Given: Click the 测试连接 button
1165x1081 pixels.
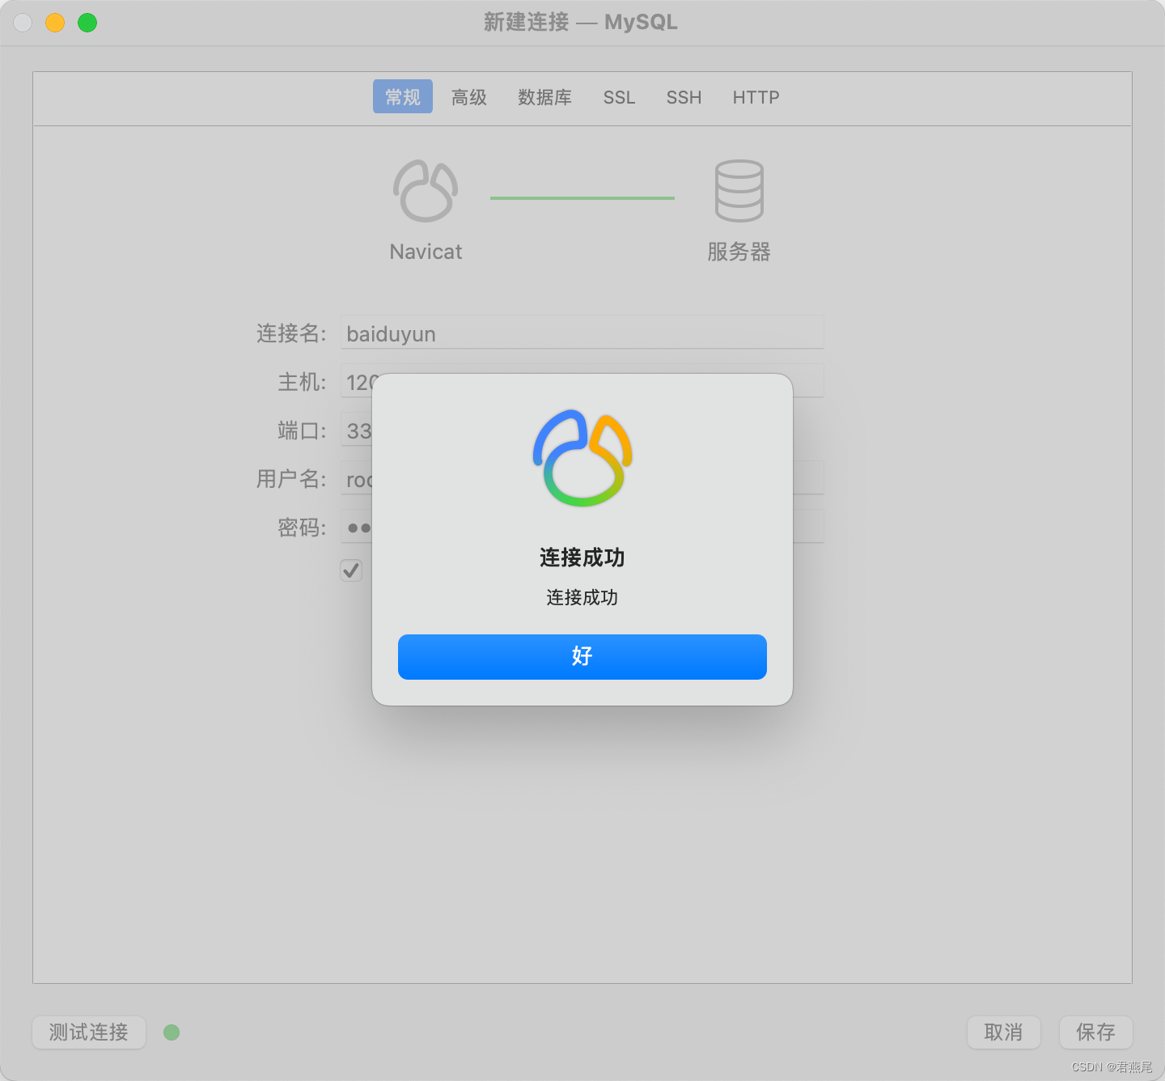Looking at the screenshot, I should (89, 1032).
